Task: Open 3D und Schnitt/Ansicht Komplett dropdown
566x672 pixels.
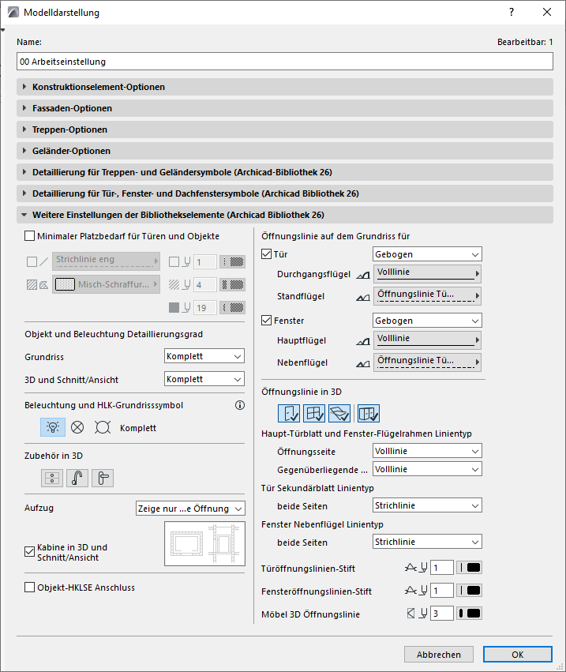Action: point(204,379)
